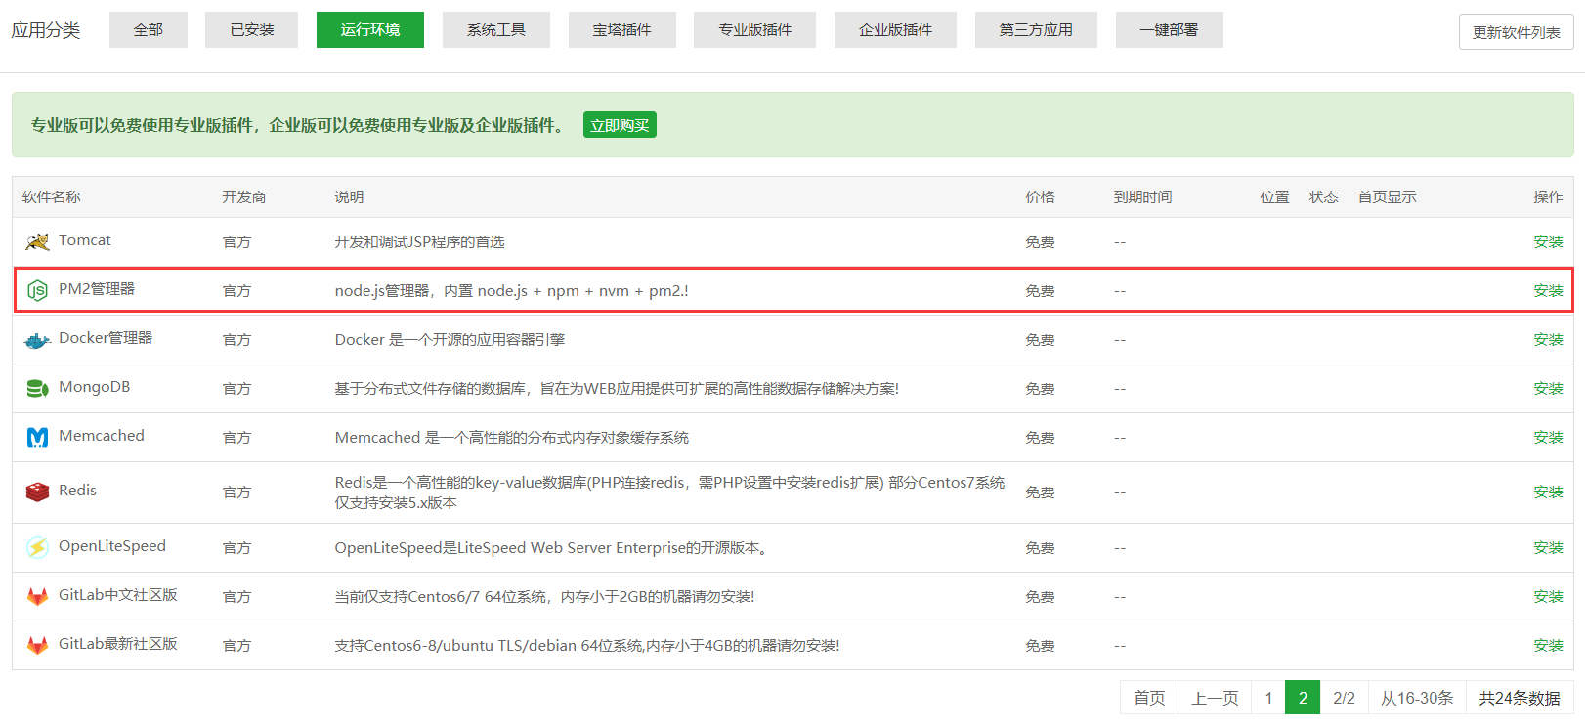Image resolution: width=1585 pixels, height=728 pixels.
Task: Click the 免费 price in the Redis row
Action: (1040, 492)
